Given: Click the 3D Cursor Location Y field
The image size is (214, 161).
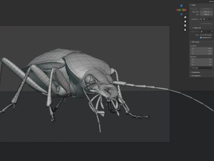Looking at the screenshot, I should [202, 51].
